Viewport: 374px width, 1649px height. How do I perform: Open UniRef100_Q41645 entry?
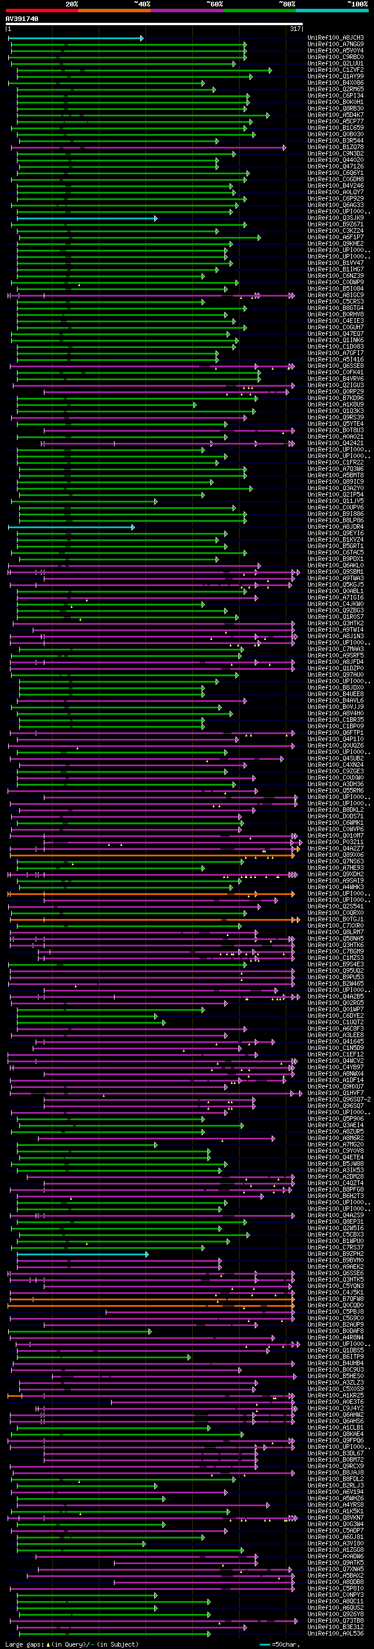point(335,1041)
